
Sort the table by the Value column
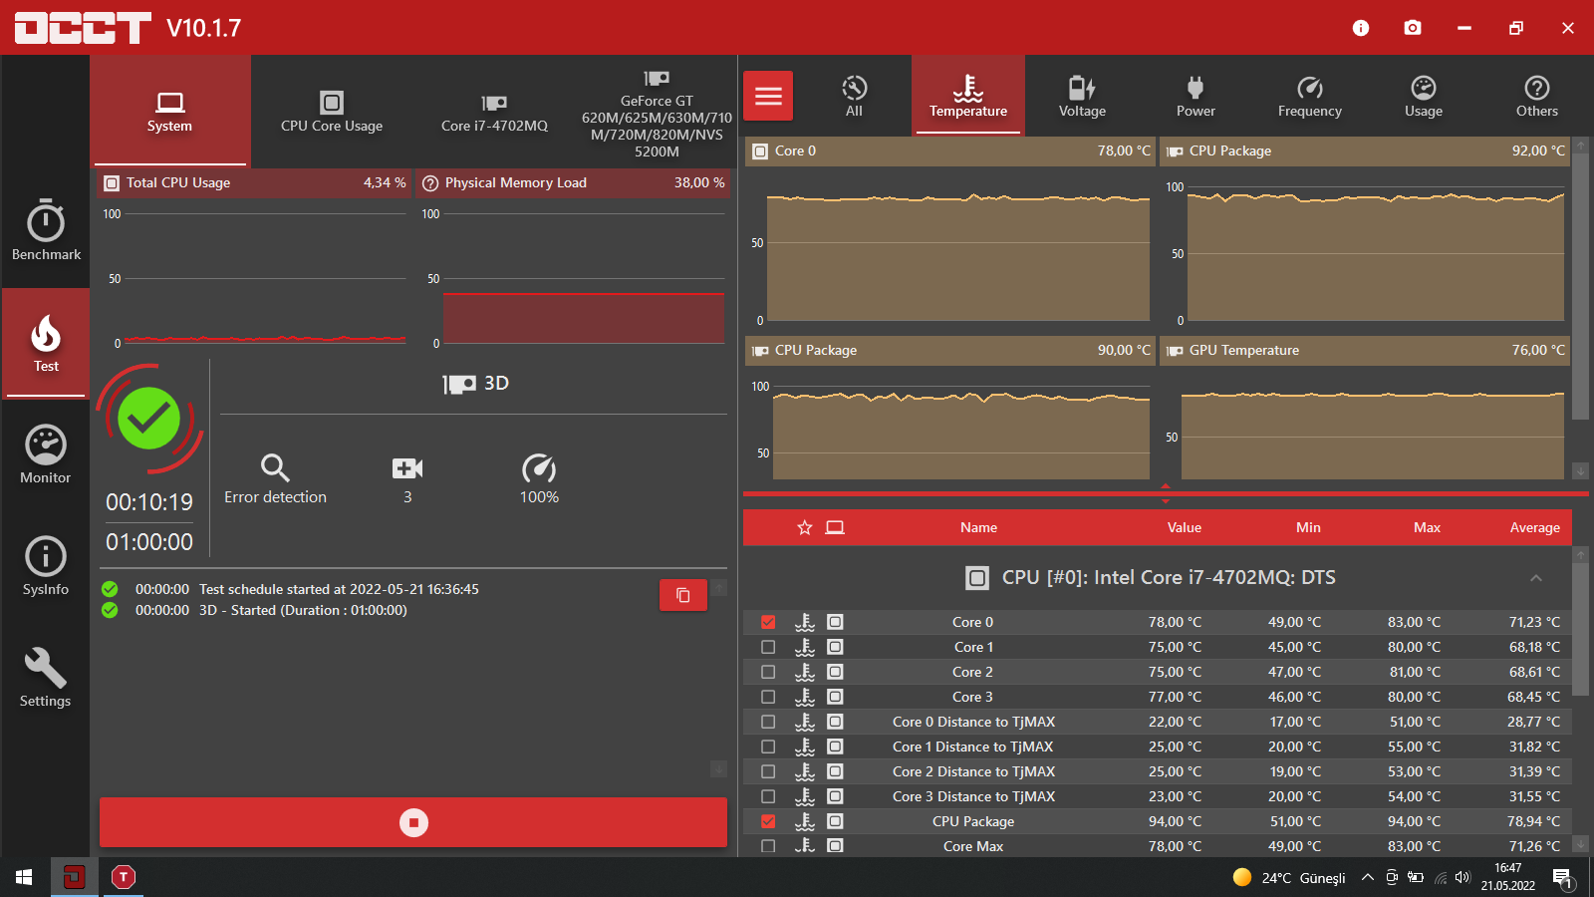pyautogui.click(x=1185, y=527)
